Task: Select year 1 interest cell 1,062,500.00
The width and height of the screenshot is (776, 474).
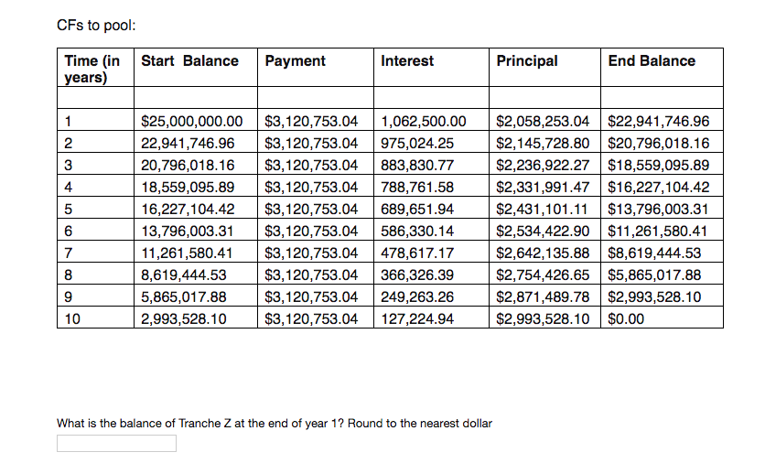Action: 423,121
